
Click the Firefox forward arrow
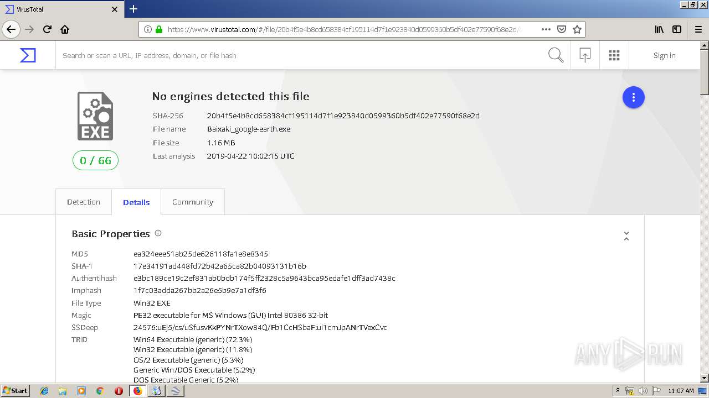(x=30, y=29)
